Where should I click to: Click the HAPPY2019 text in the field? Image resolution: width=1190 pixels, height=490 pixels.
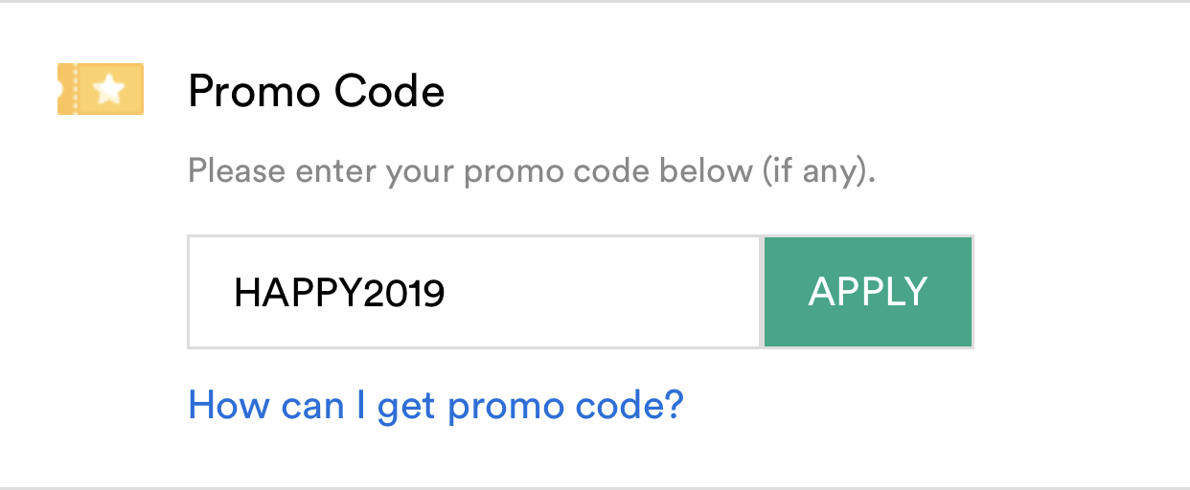tap(340, 293)
